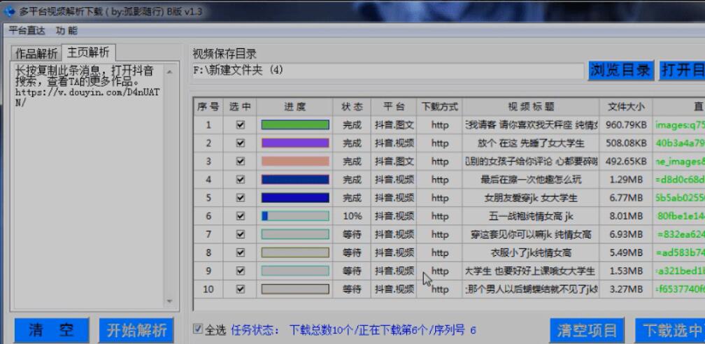Switch to the 作品解析 tab

point(36,54)
